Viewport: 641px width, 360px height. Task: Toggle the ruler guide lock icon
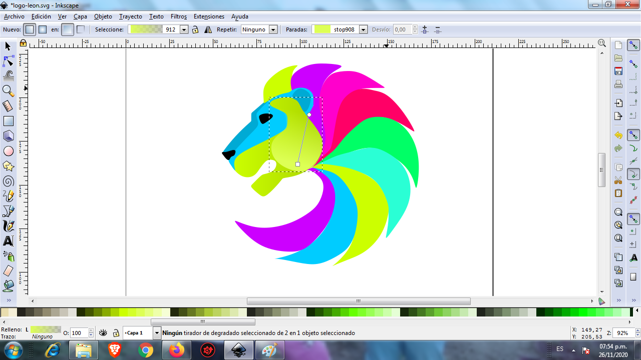pyautogui.click(x=23, y=43)
